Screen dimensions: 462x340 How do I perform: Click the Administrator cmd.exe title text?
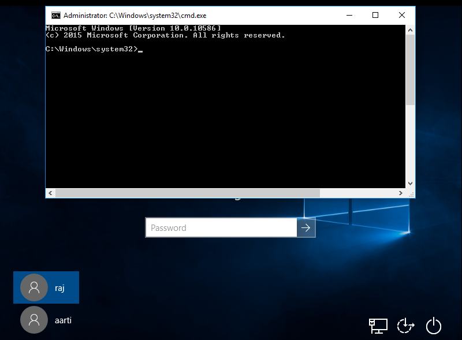coord(135,16)
